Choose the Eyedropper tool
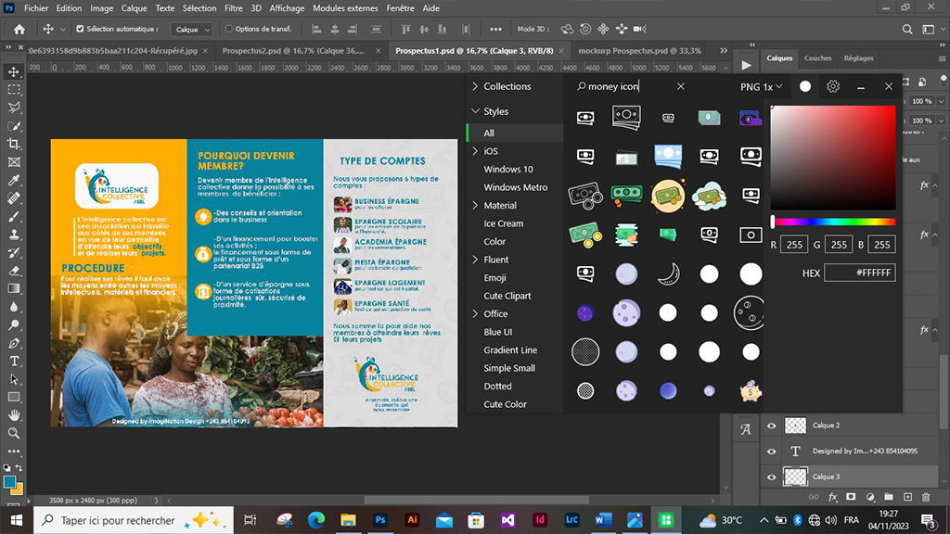This screenshot has height=534, width=950. point(13,181)
